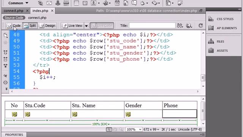The height and width of the screenshot is (137, 243).
Task: Open the CSS Styles panel
Action: pyautogui.click(x=224, y=19)
